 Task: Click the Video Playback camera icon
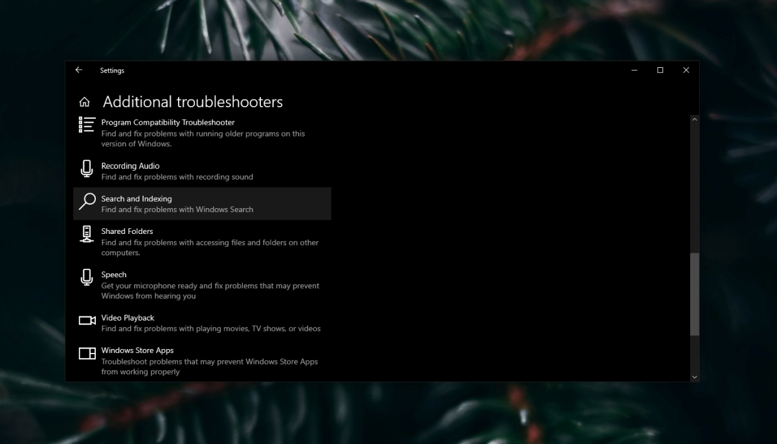[x=87, y=321]
